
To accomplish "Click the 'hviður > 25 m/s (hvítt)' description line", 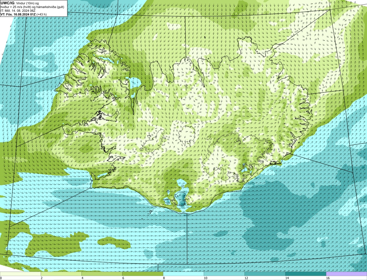I will pyautogui.click(x=32, y=7).
